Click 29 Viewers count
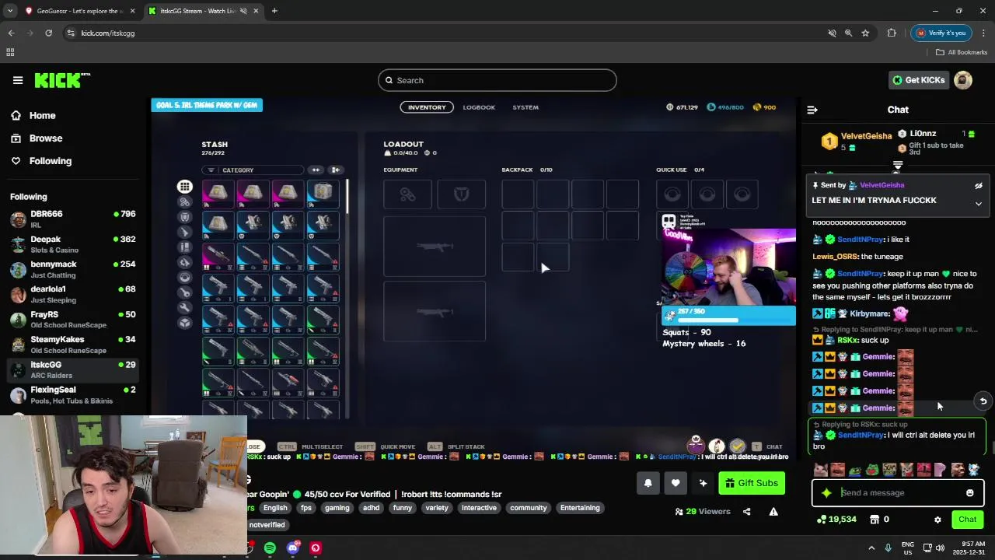This screenshot has width=995, height=560. point(703,511)
